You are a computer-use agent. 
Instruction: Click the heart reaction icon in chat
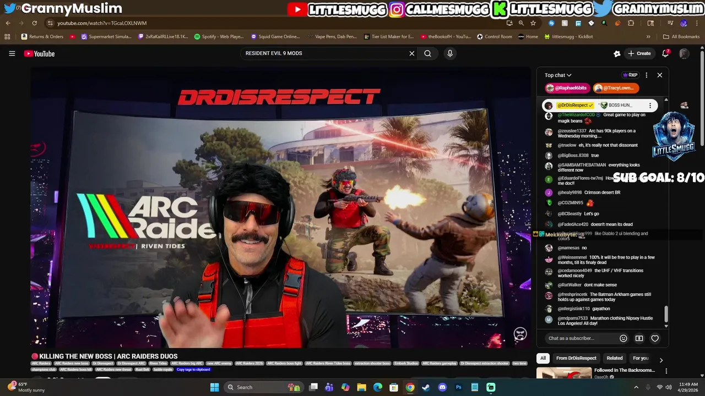655,338
